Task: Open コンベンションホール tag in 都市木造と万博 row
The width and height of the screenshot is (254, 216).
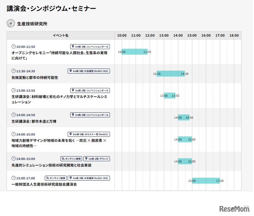Action: pos(90,115)
